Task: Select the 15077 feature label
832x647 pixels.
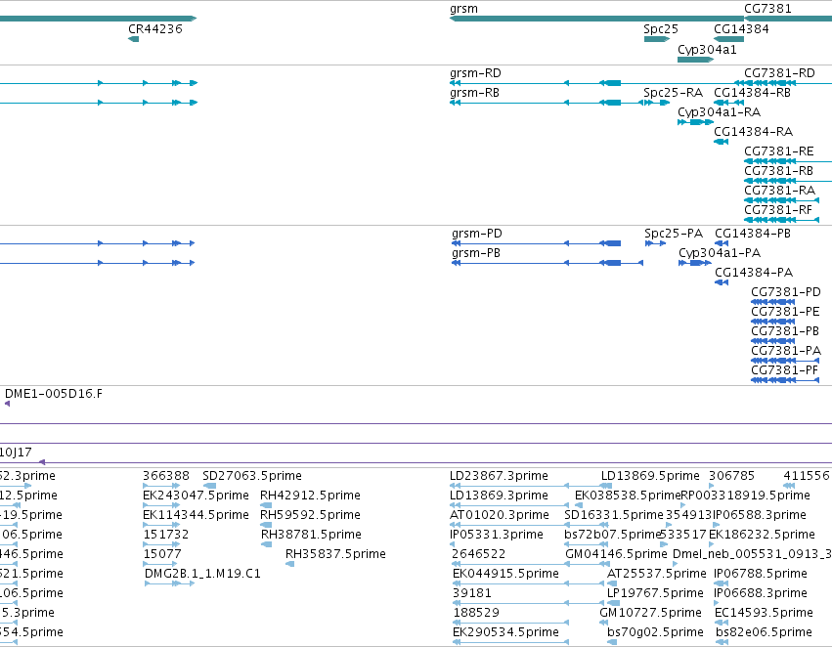Action: click(162, 554)
